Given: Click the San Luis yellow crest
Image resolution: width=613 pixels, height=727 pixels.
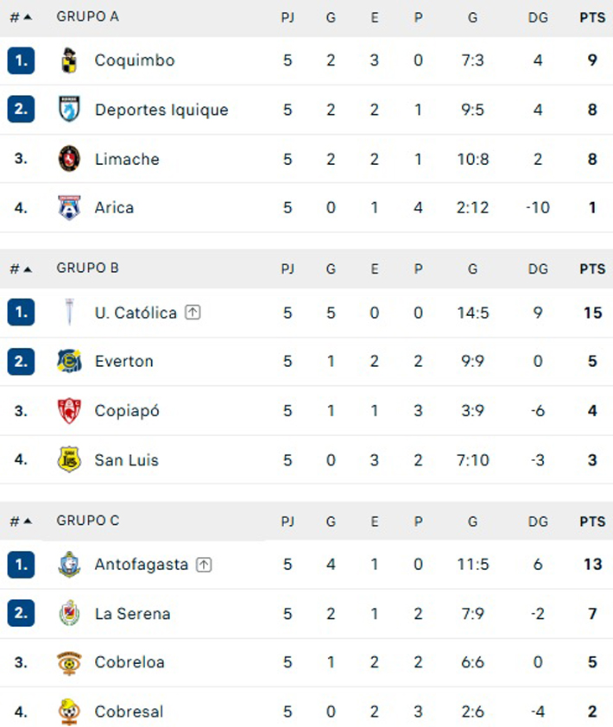Looking at the screenshot, I should [x=69, y=459].
